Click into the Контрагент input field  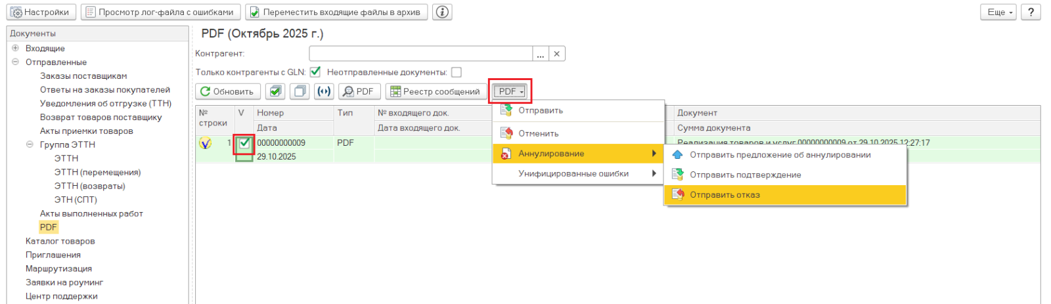(420, 54)
